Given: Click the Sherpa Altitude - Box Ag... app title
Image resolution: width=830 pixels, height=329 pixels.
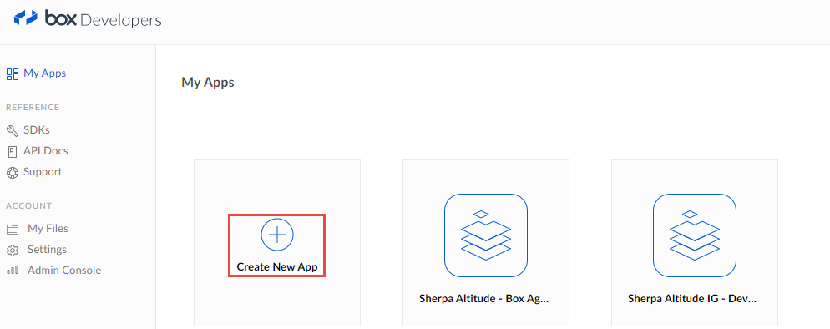Looking at the screenshot, I should (483, 298).
